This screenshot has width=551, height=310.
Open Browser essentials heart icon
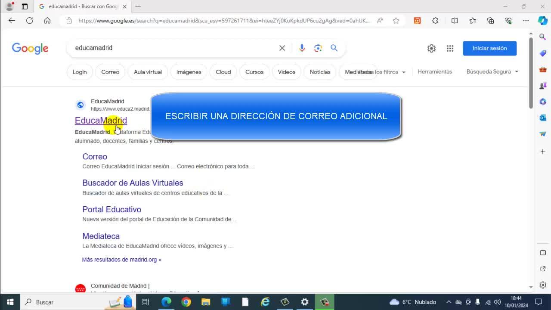(508, 20)
